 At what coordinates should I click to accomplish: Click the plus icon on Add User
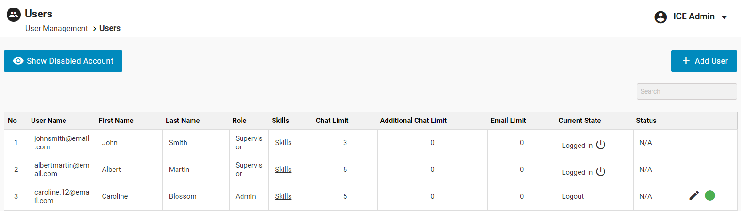coord(686,61)
